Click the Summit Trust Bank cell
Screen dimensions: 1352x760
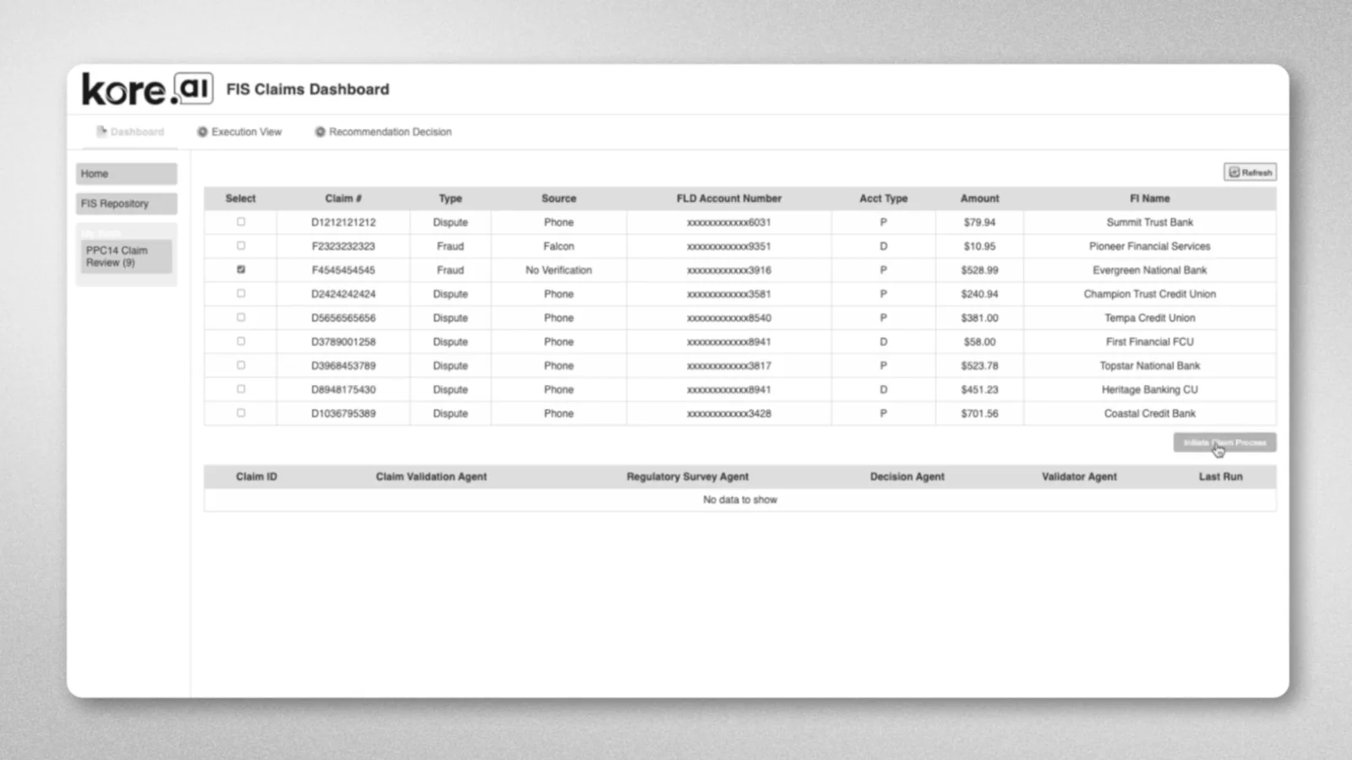pos(1150,222)
